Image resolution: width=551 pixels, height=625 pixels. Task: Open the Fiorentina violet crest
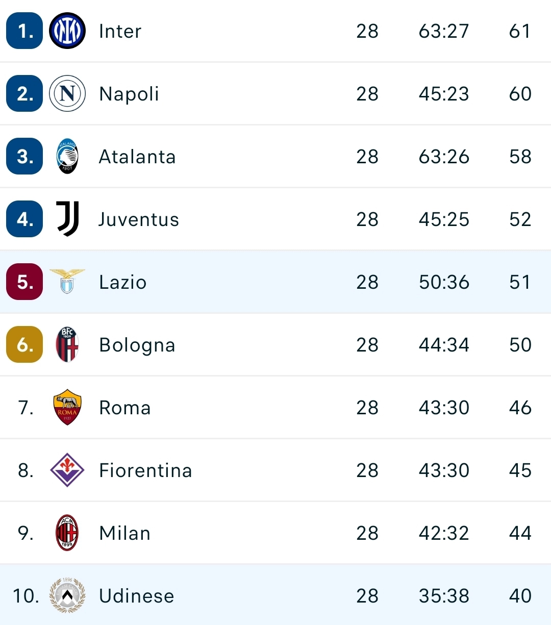67,470
